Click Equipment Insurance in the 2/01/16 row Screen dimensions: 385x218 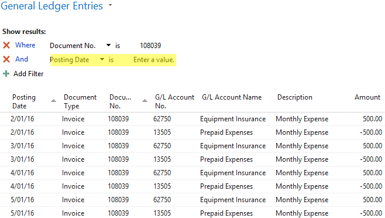click(x=233, y=119)
